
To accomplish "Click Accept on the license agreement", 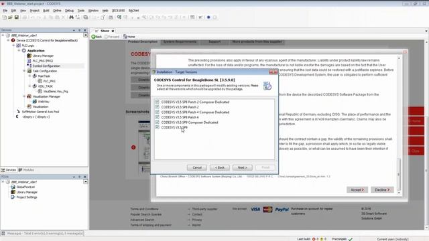I will (357, 189).
